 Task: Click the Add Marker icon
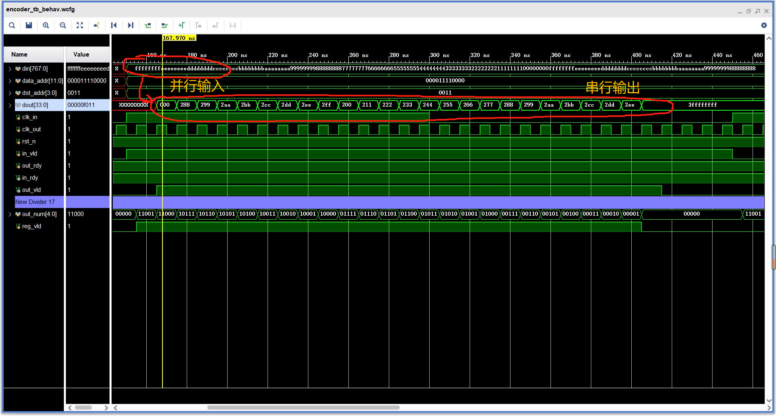(181, 25)
